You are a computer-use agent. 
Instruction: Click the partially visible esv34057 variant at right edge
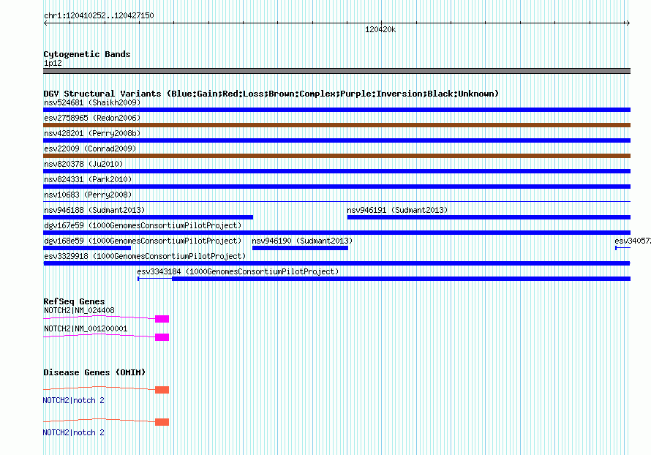[622, 248]
